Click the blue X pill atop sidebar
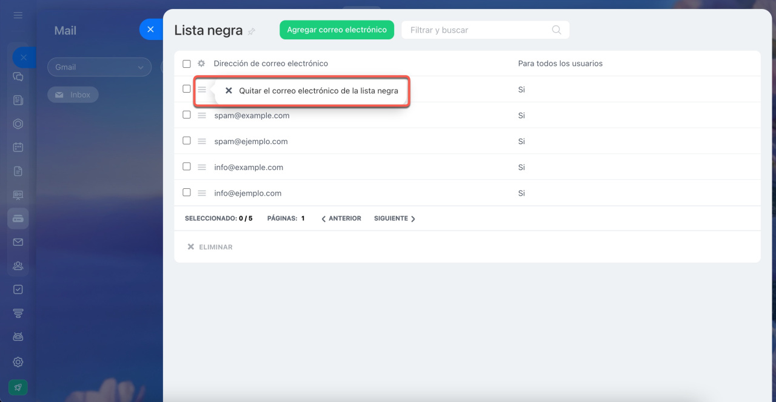This screenshot has height=402, width=776. pos(24,58)
